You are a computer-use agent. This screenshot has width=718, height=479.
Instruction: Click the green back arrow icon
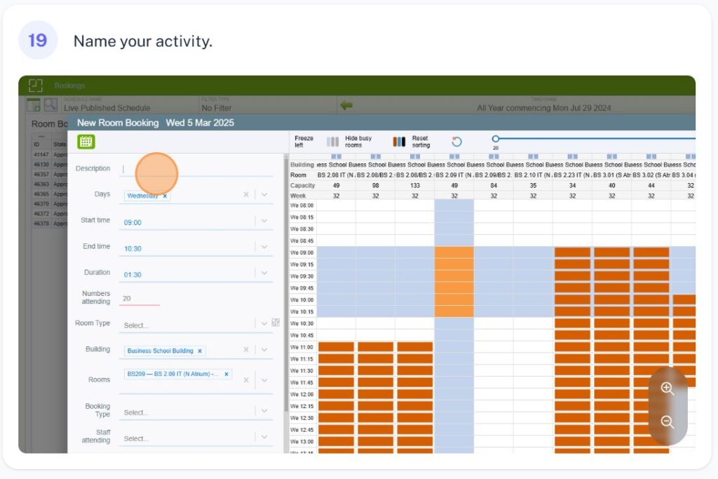tap(346, 105)
